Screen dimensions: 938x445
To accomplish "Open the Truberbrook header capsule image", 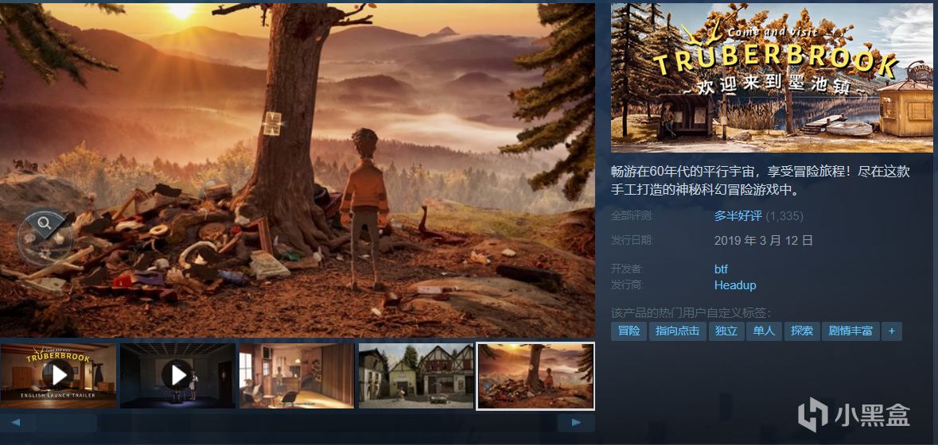I will [x=772, y=78].
